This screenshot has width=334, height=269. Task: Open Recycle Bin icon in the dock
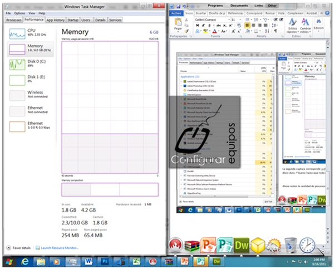[291, 246]
